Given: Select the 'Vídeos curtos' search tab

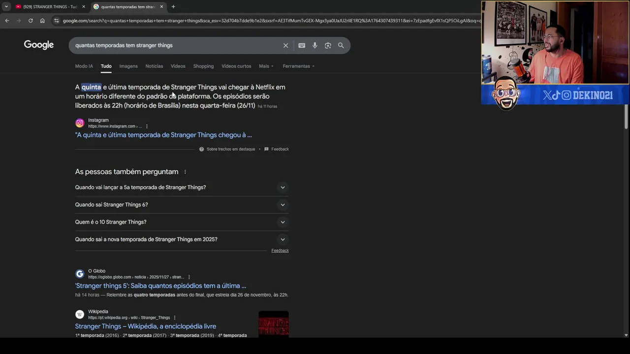Looking at the screenshot, I should tap(236, 66).
